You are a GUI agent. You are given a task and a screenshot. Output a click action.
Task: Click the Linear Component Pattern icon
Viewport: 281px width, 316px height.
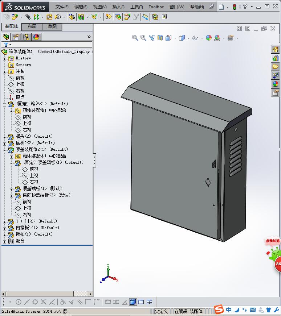click(x=36, y=17)
